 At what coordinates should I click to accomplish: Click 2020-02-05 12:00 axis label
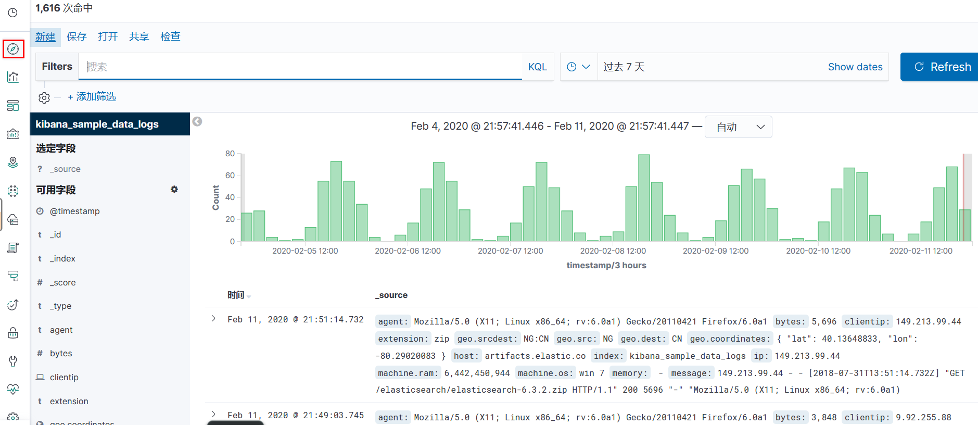point(305,251)
